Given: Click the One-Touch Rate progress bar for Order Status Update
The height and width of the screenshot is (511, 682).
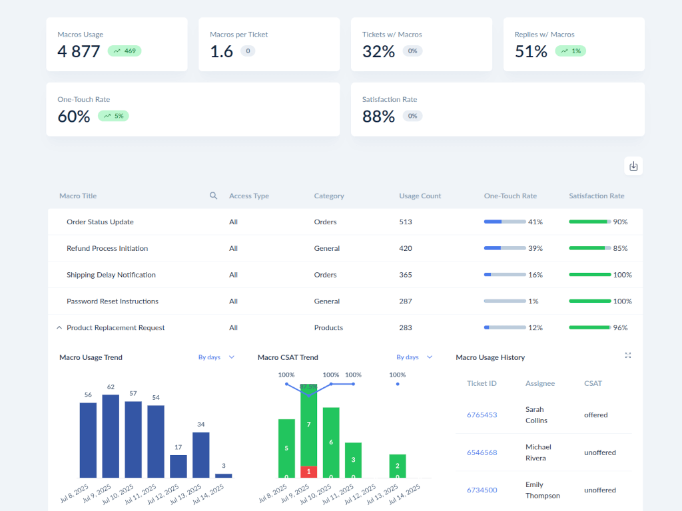Looking at the screenshot, I should pyautogui.click(x=505, y=222).
